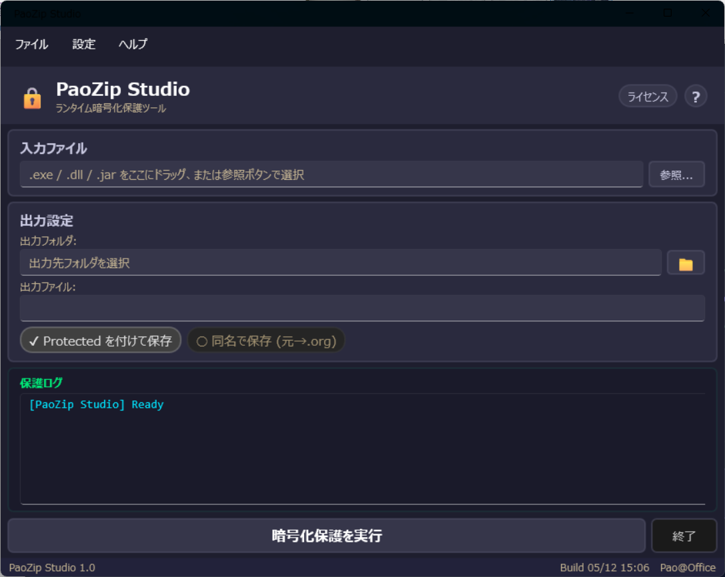Open the output folder browse icon

coord(686,263)
